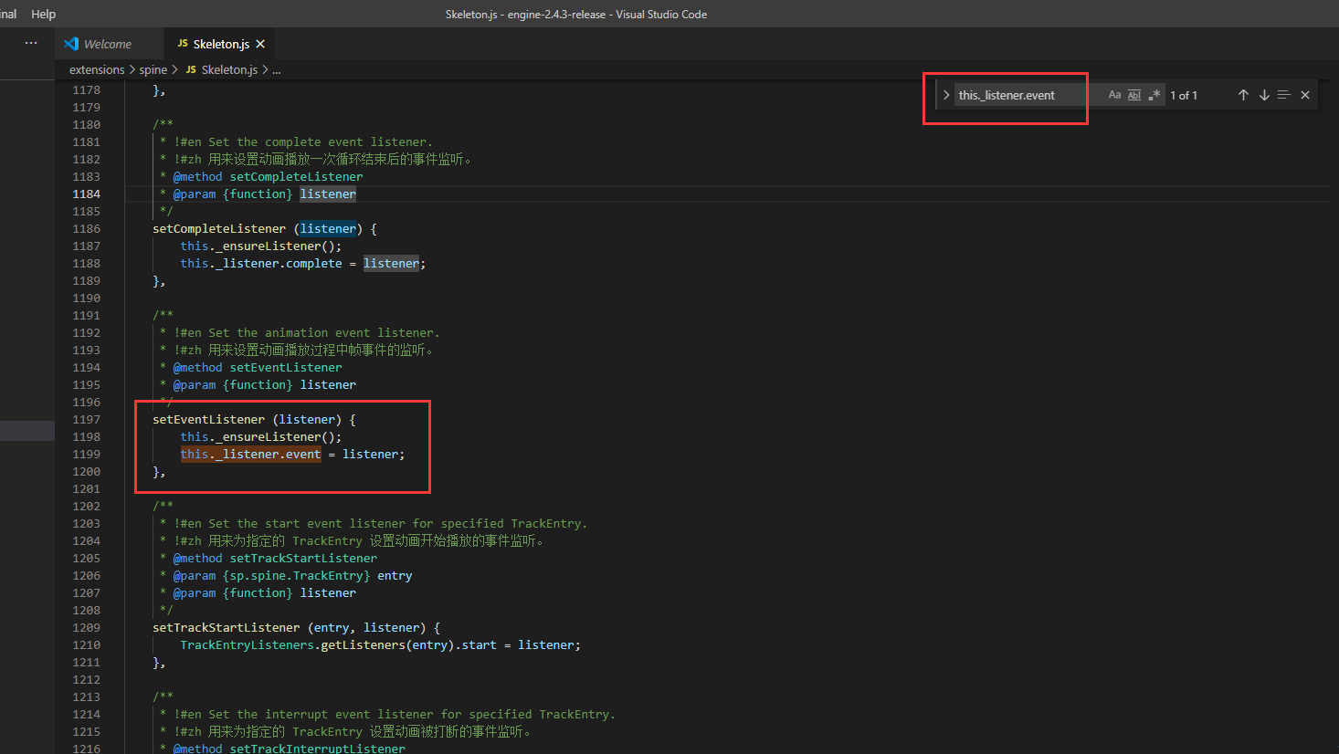Toggle Match Case in find widget
Image resolution: width=1339 pixels, height=754 pixels.
pos(1114,95)
